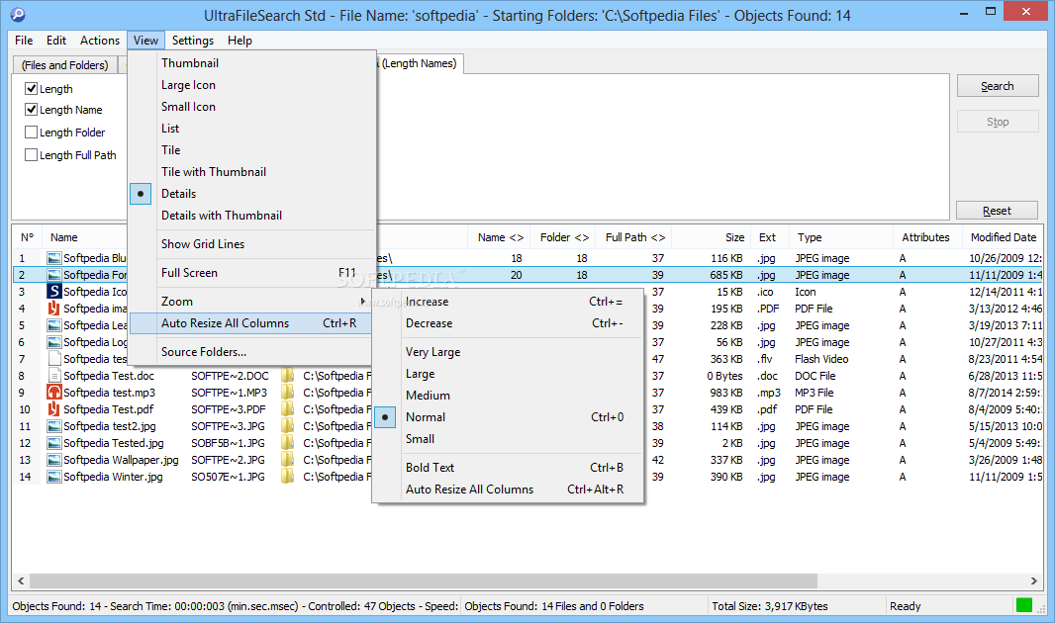Viewport: 1055px width, 623px height.
Task: Expand the Zoom submenu
Action: 250,302
